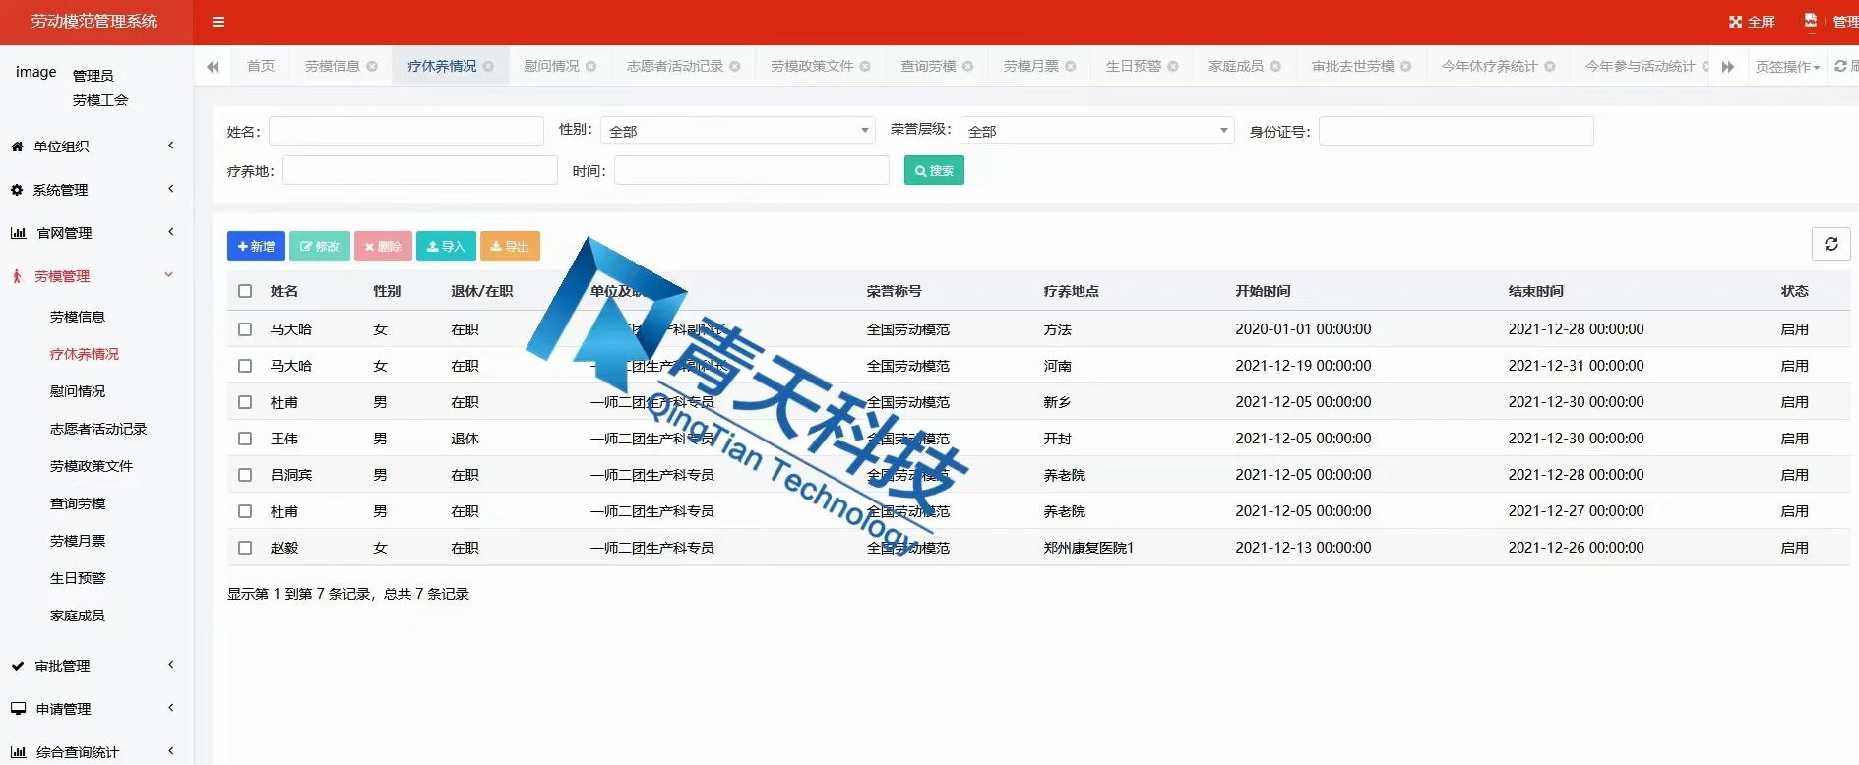
Task: Close the 慰问情况 tab x icon
Action: coord(590,67)
